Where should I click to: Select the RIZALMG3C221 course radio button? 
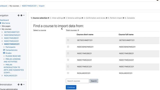tap(68, 73)
